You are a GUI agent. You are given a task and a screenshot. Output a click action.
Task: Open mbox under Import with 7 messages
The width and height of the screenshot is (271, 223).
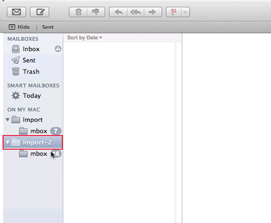[x=33, y=131]
